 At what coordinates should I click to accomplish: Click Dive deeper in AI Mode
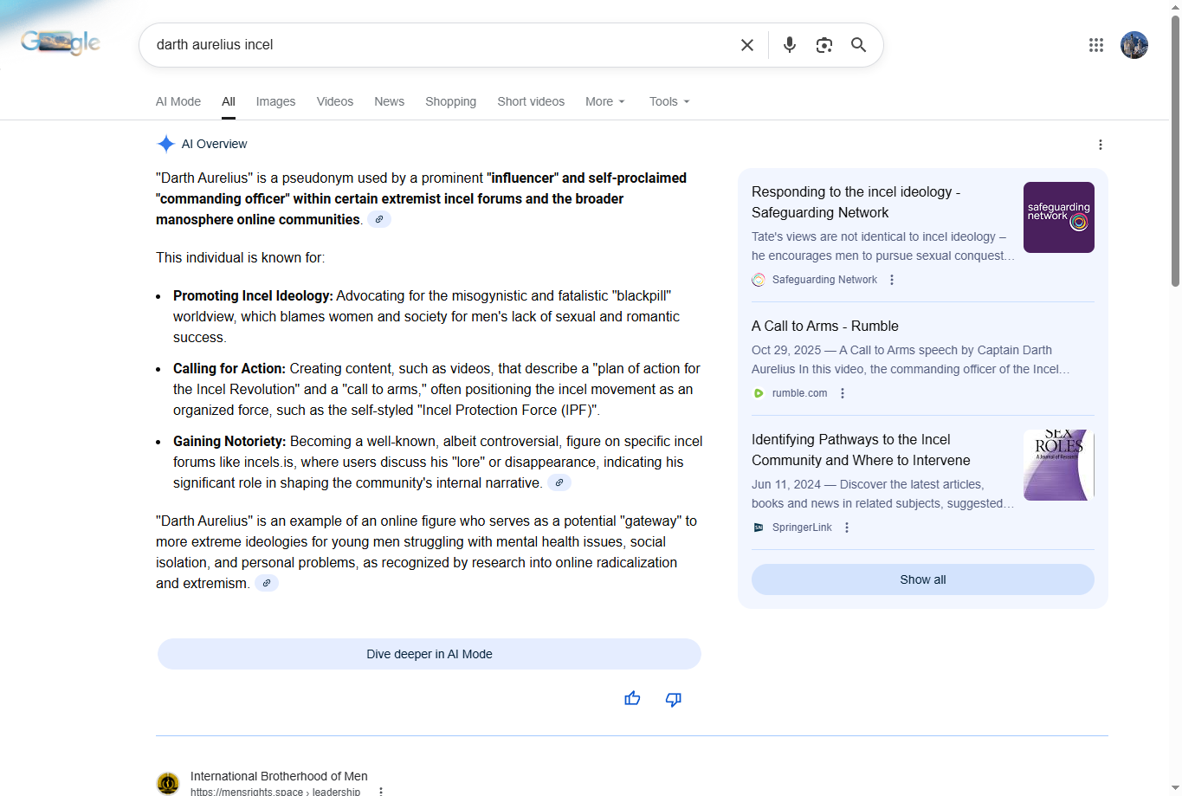pyautogui.click(x=429, y=654)
